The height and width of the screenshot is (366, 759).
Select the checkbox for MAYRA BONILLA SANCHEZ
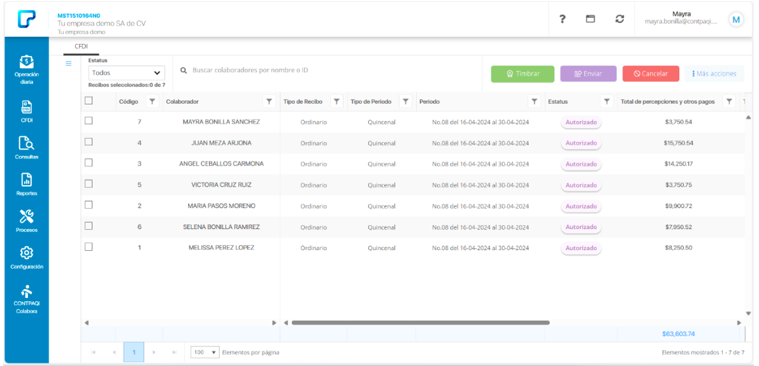pyautogui.click(x=89, y=121)
